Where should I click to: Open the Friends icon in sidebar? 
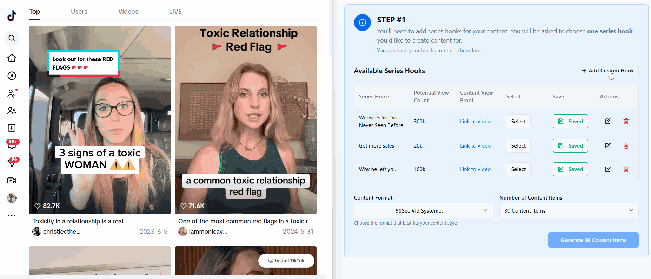12,111
